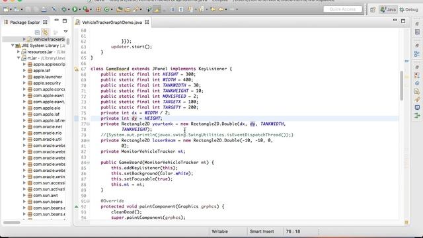423x238 pixels.
Task: Focus the Quick Access search field
Action: coord(342,9)
